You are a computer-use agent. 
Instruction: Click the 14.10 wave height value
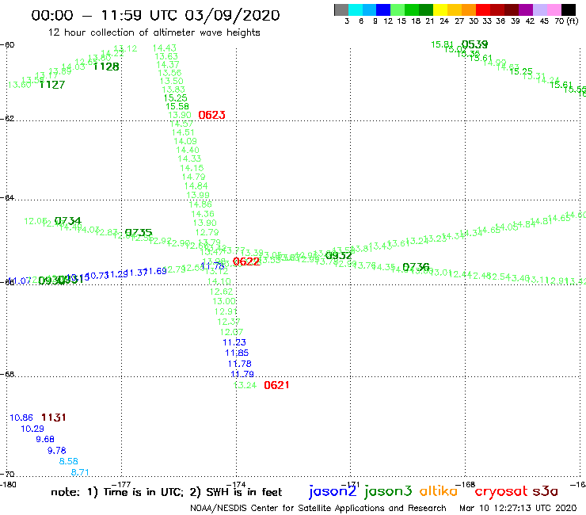pos(219,281)
